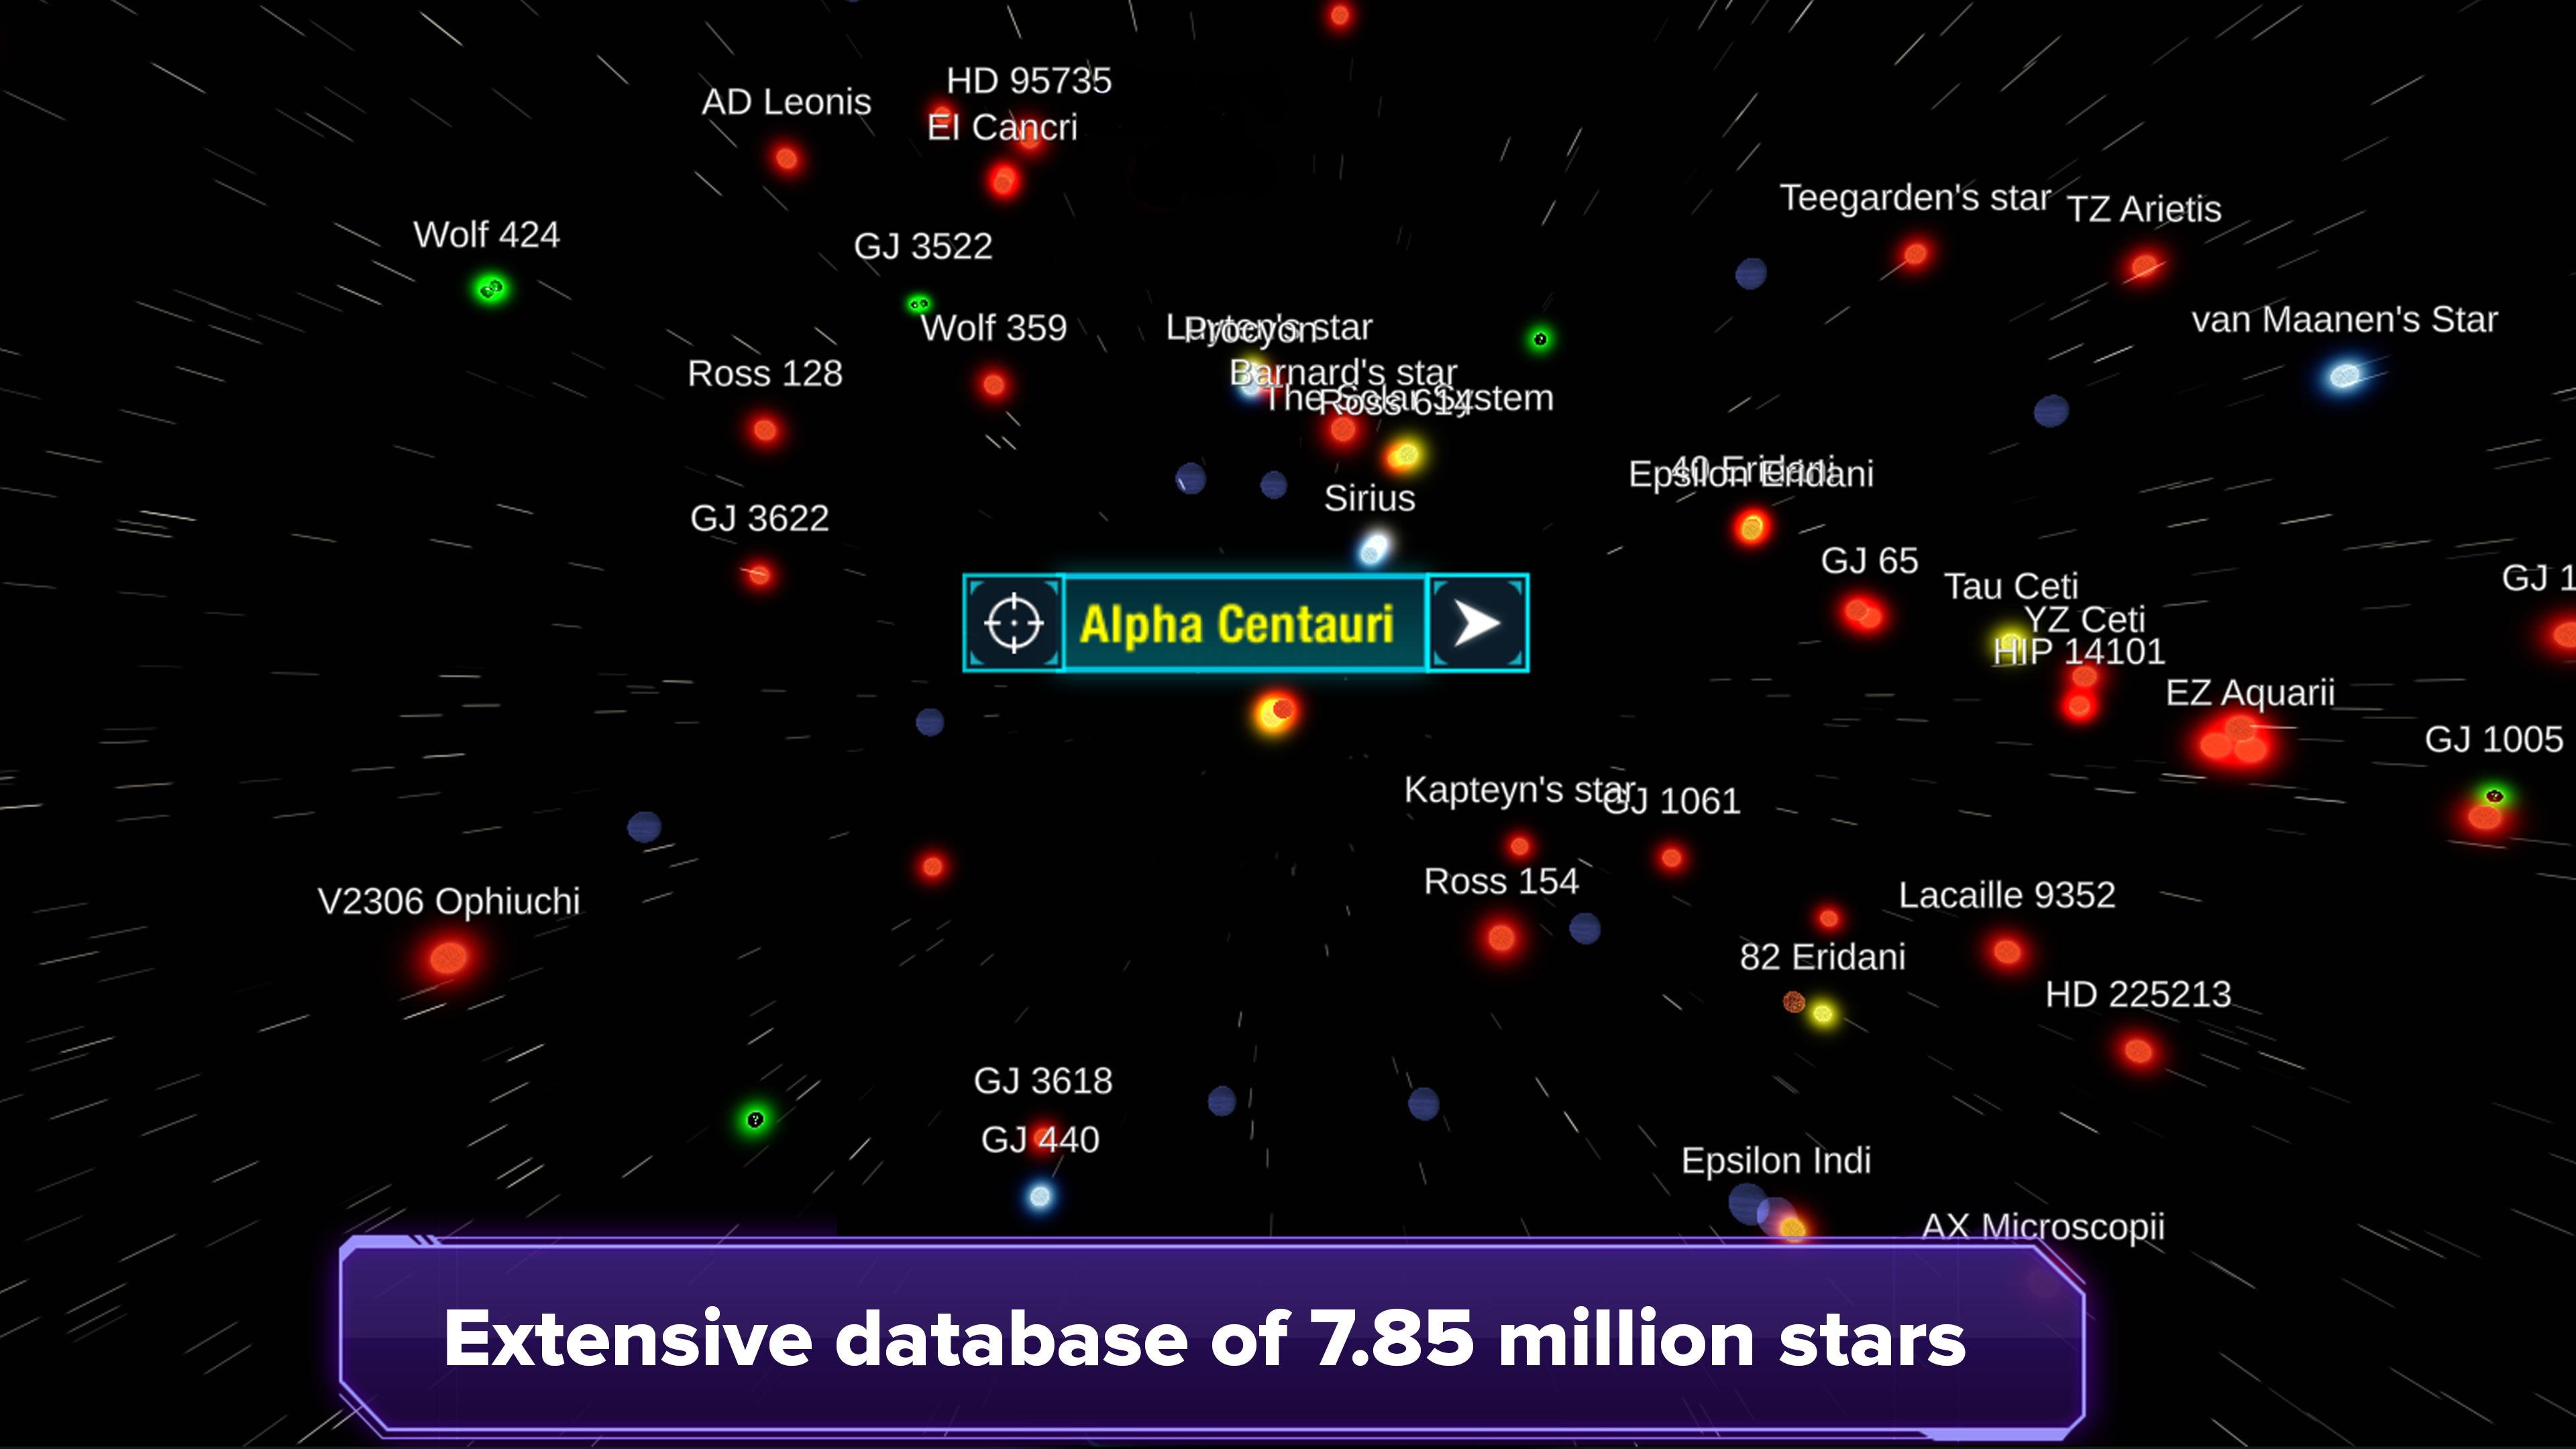Click the blue van Maanen's Star
The width and height of the screenshot is (2576, 1449).
pos(2344,376)
